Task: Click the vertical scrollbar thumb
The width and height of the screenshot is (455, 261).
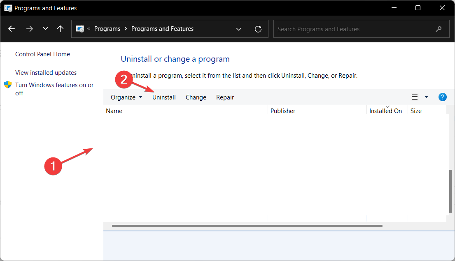Action: pos(450,190)
